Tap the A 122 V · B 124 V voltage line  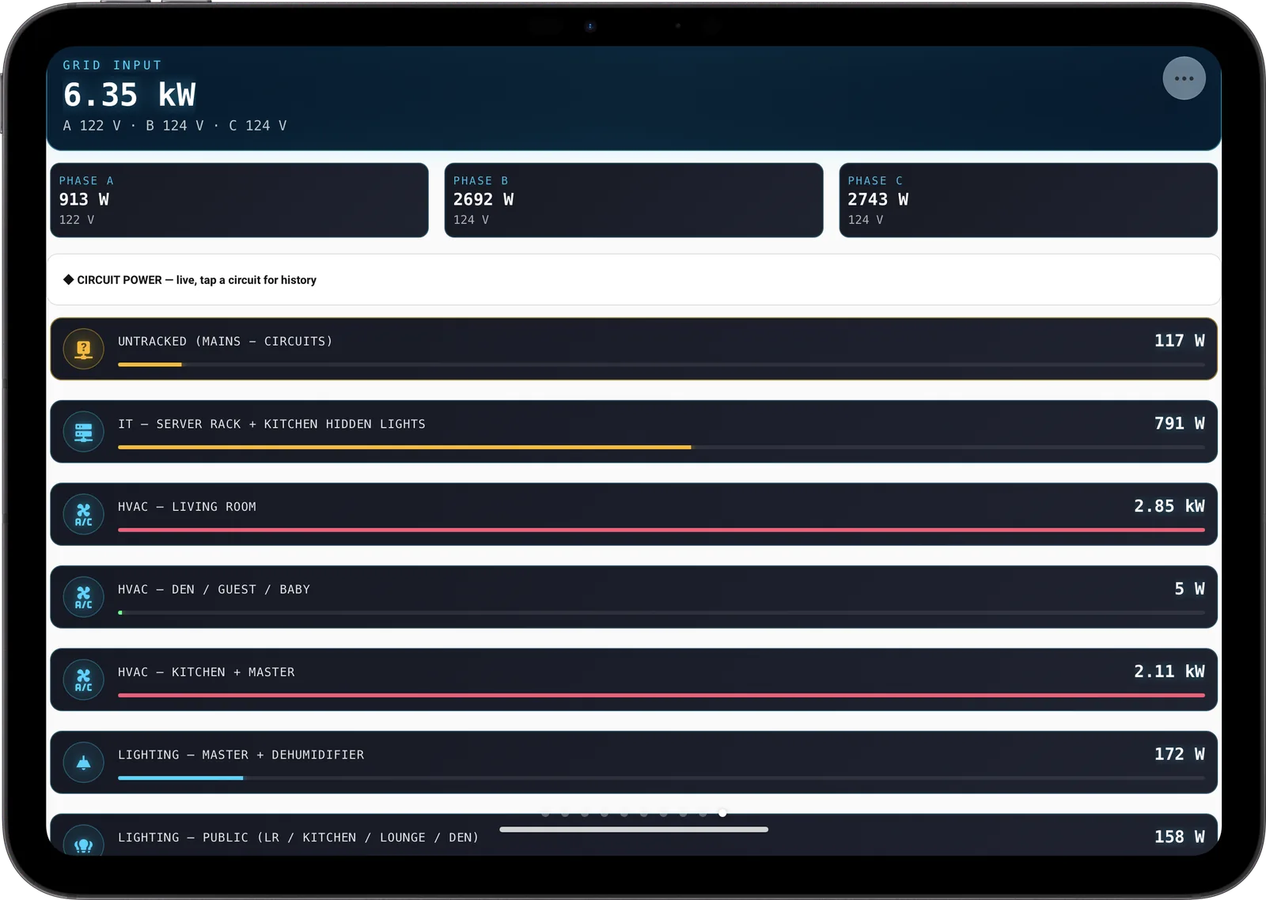pyautogui.click(x=175, y=126)
